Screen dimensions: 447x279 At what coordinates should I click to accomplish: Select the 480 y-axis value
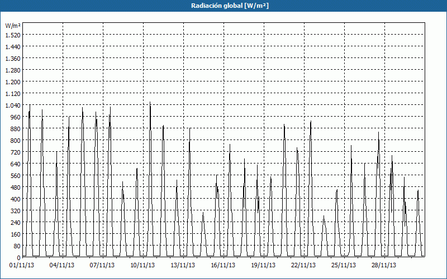[x=16, y=187]
